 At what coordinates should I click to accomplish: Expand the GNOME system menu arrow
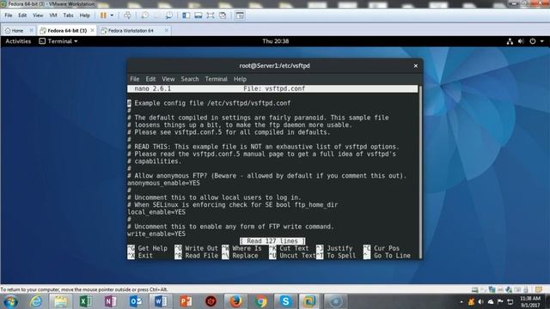(x=542, y=41)
